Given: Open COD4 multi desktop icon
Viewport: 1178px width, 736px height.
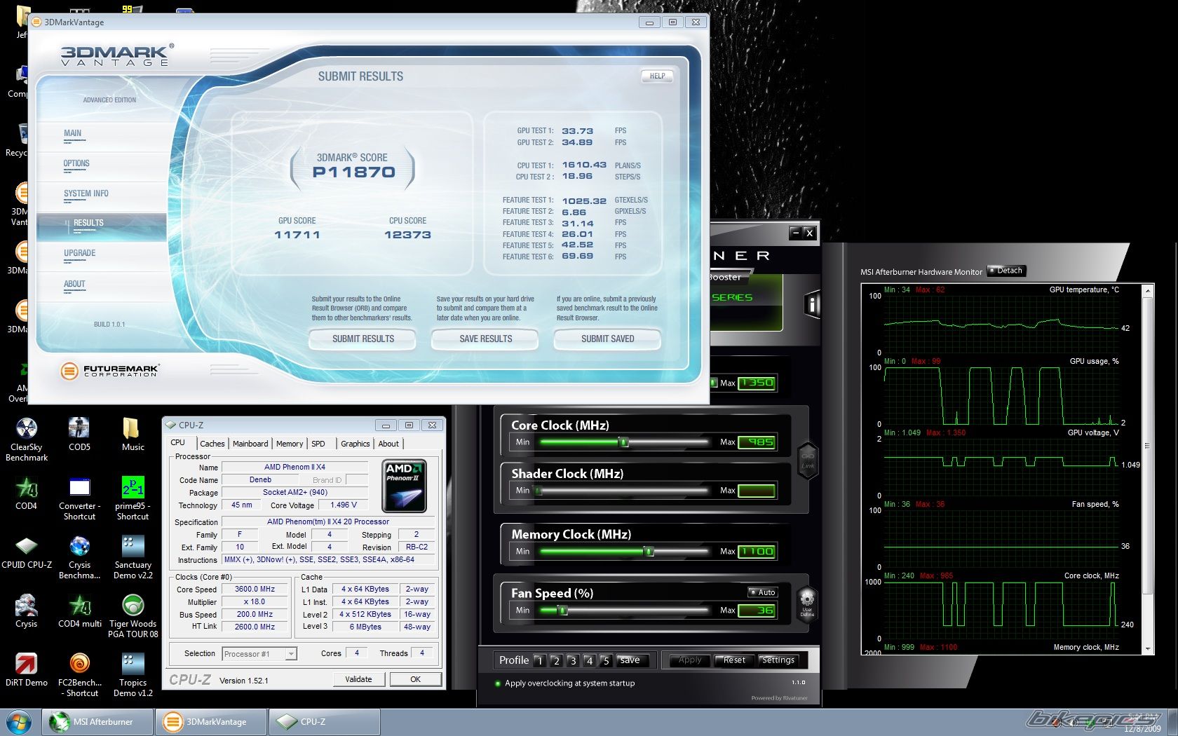Looking at the screenshot, I should pos(79,611).
